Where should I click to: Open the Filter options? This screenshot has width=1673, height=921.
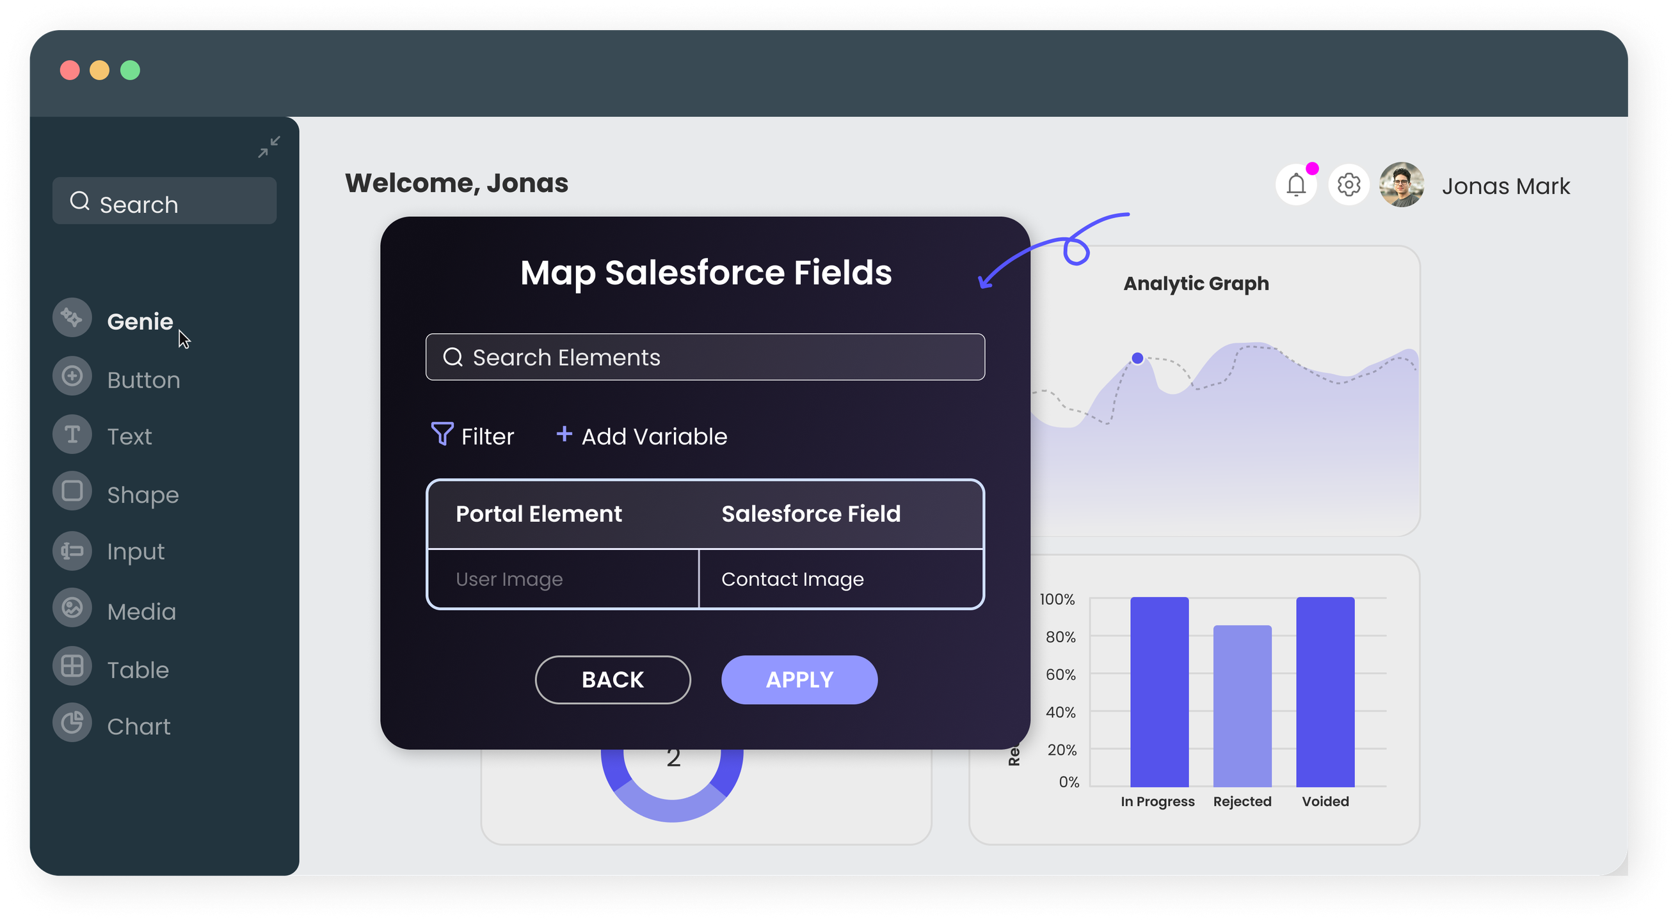(x=473, y=436)
